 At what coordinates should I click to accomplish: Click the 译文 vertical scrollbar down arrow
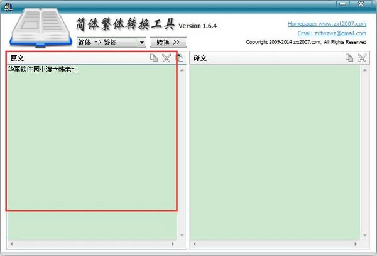point(365,235)
